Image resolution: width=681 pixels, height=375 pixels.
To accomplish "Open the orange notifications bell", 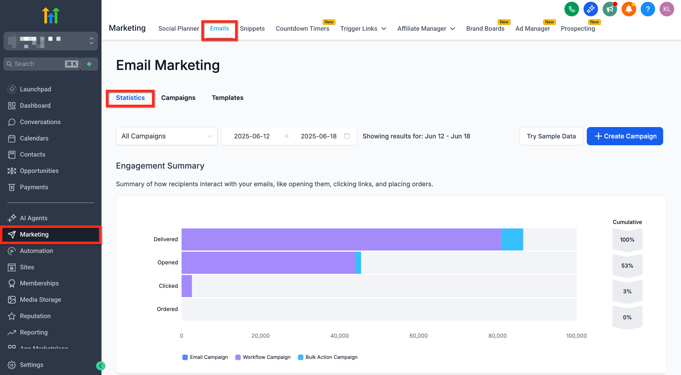I will click(628, 9).
